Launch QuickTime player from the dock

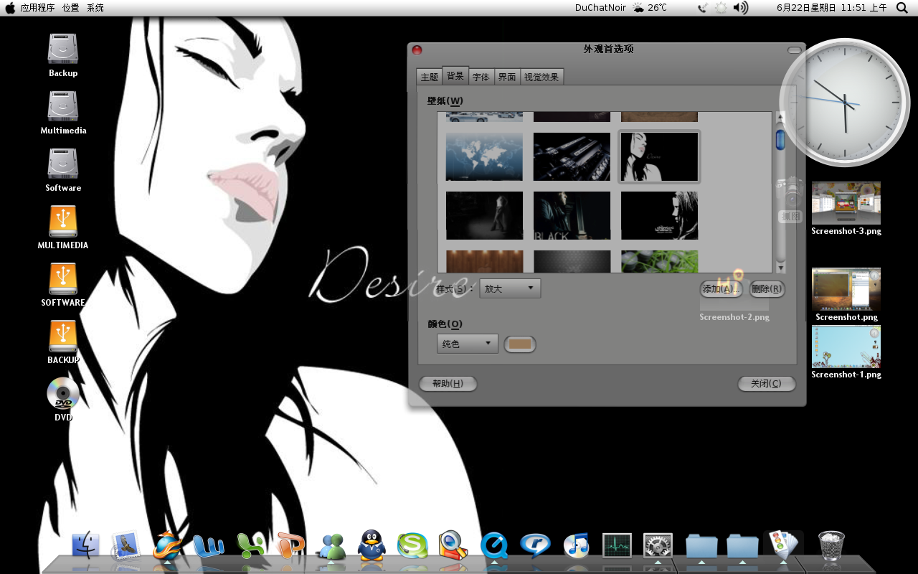[495, 545]
